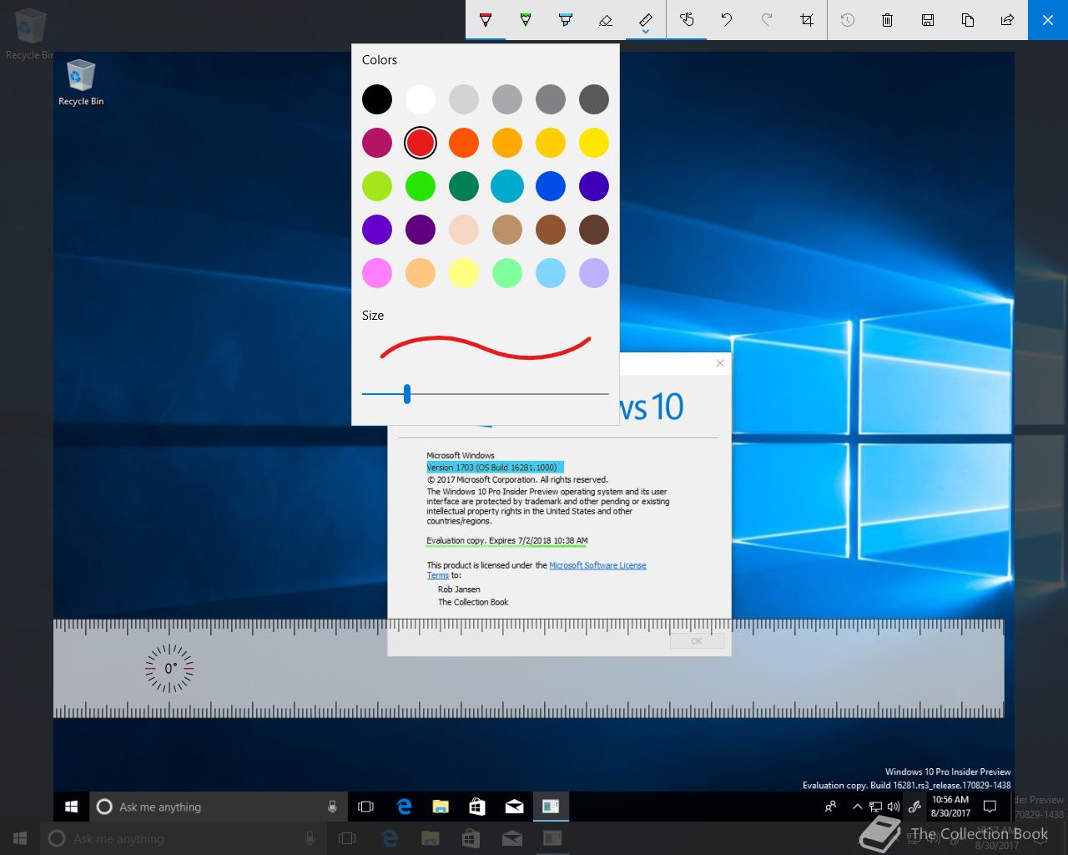This screenshot has height=855, width=1068.
Task: Open the dropdown chevron under the ruler icon
Action: click(646, 33)
